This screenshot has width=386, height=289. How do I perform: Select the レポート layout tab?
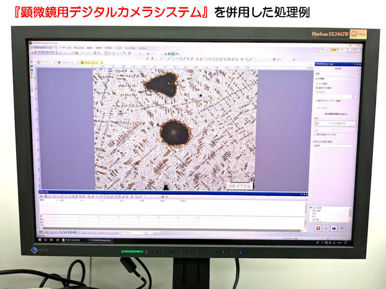tap(342, 50)
